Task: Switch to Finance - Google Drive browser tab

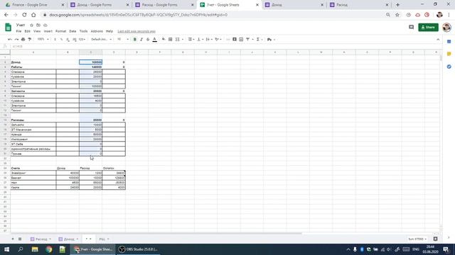Action: tap(35, 5)
